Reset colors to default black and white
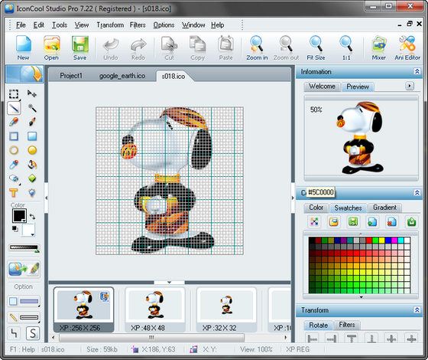 [15, 229]
